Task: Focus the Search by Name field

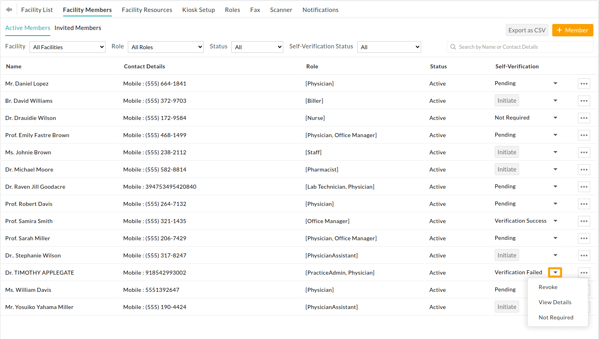Action: (519, 47)
